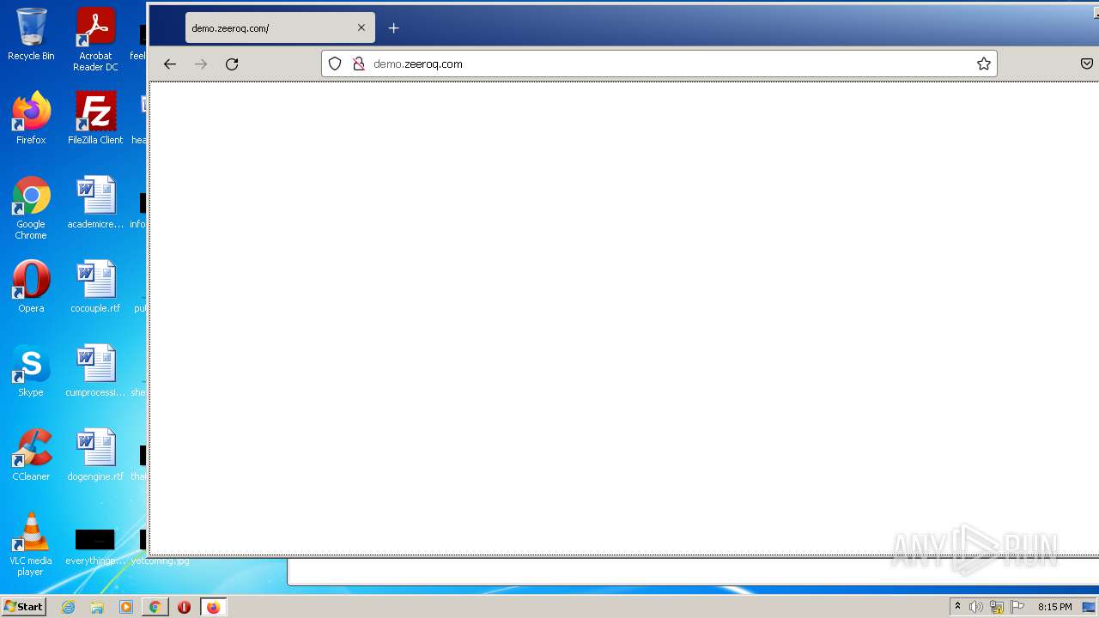Click the 8:15 PM taskbar clock
This screenshot has width=1099, height=618.
tap(1054, 607)
